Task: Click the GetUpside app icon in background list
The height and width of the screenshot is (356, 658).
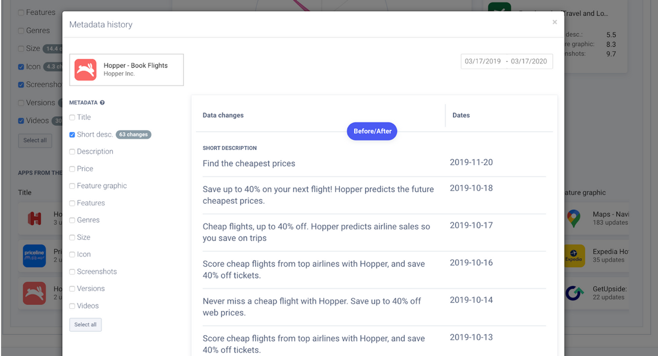Action: [x=574, y=293]
